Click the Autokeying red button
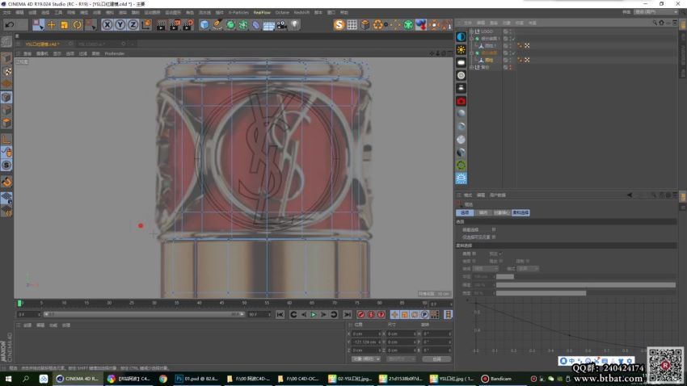 [371, 315]
